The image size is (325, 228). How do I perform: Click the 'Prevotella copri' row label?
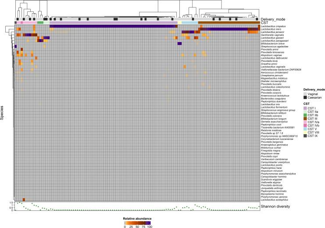[x=269, y=157]
